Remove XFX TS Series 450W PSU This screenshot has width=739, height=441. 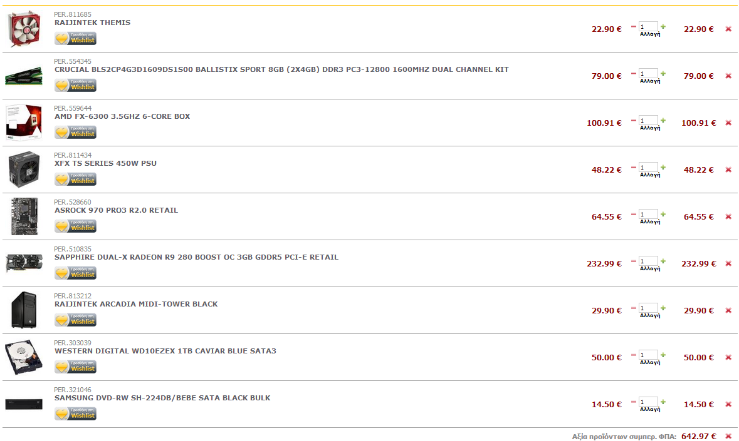[728, 170]
